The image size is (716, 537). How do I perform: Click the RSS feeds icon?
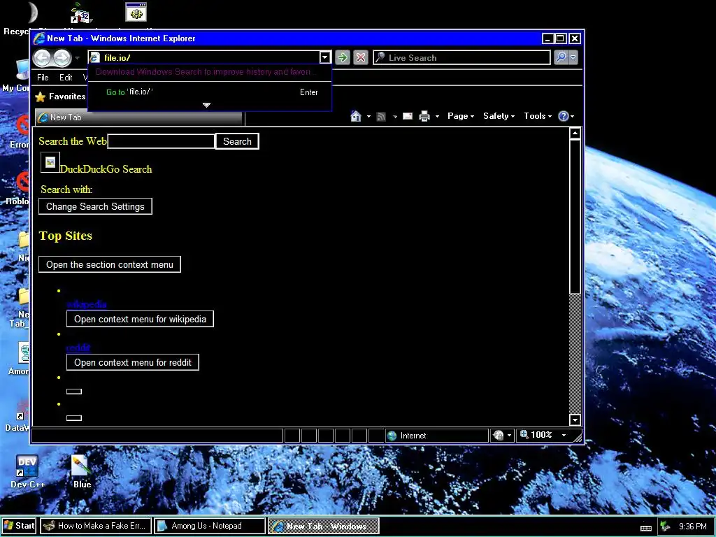(381, 117)
